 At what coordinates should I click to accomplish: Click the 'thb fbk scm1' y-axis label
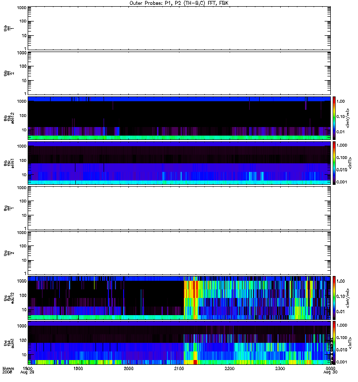[9, 163]
